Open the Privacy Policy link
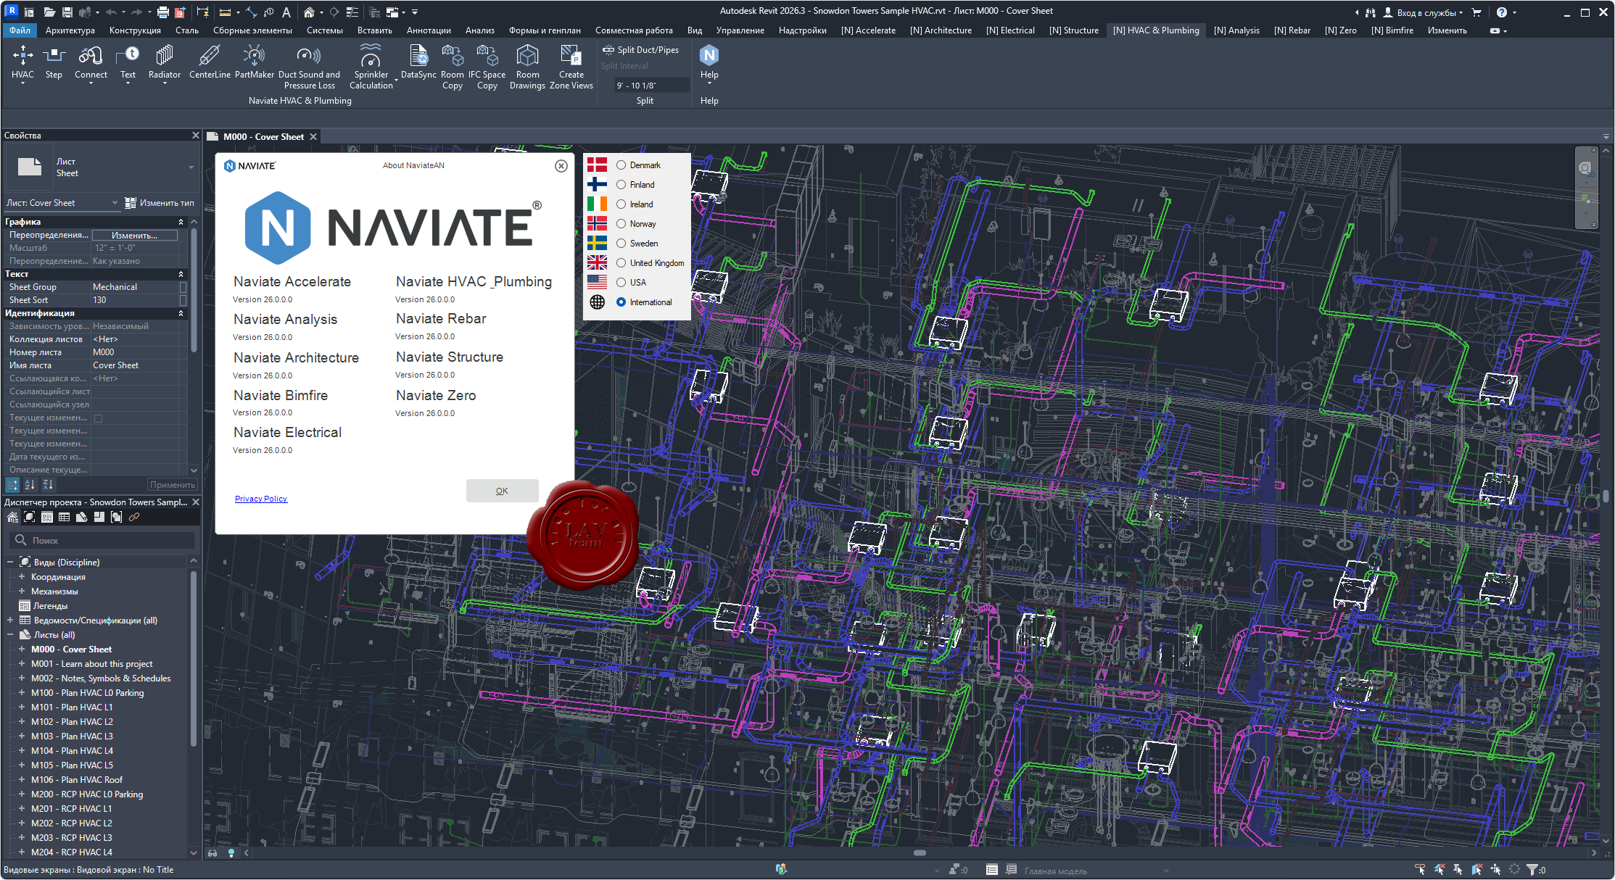This screenshot has height=880, width=1615. point(261,499)
